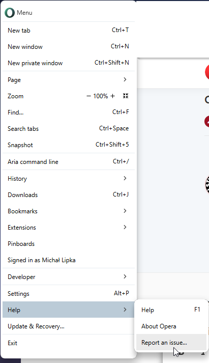Open a new tab
This screenshot has height=363, width=209.
69,31
